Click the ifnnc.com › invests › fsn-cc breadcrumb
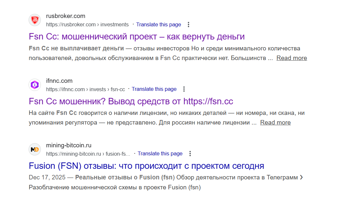344x207 pixels. [x=85, y=89]
